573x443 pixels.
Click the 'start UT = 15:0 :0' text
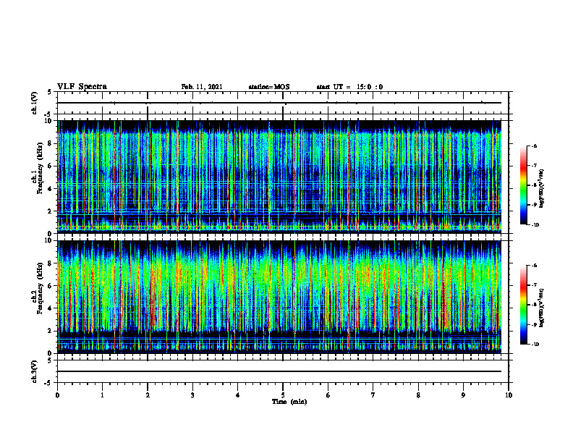click(x=349, y=87)
